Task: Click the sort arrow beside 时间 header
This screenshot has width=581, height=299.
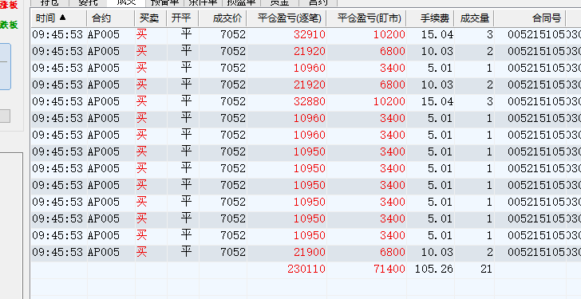Action: (62, 18)
